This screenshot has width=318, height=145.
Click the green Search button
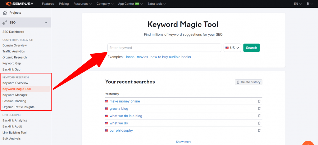click(252, 48)
